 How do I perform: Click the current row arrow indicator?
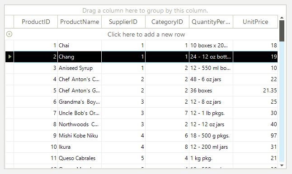(10, 57)
